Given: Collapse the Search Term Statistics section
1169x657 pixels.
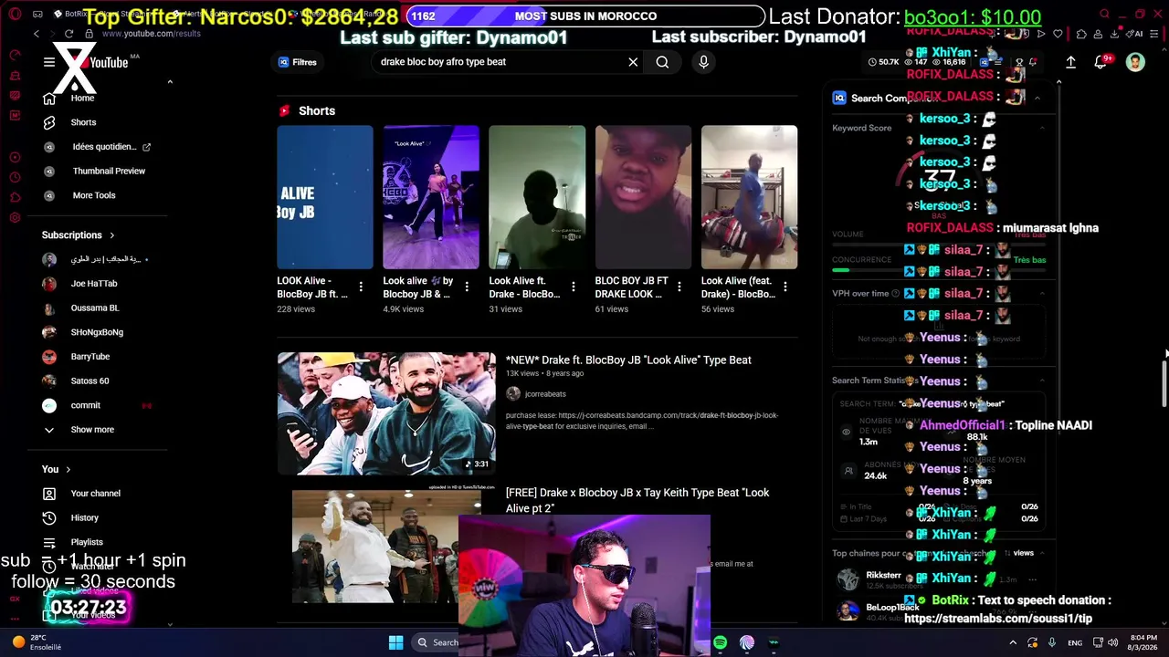Looking at the screenshot, I should [x=1042, y=381].
